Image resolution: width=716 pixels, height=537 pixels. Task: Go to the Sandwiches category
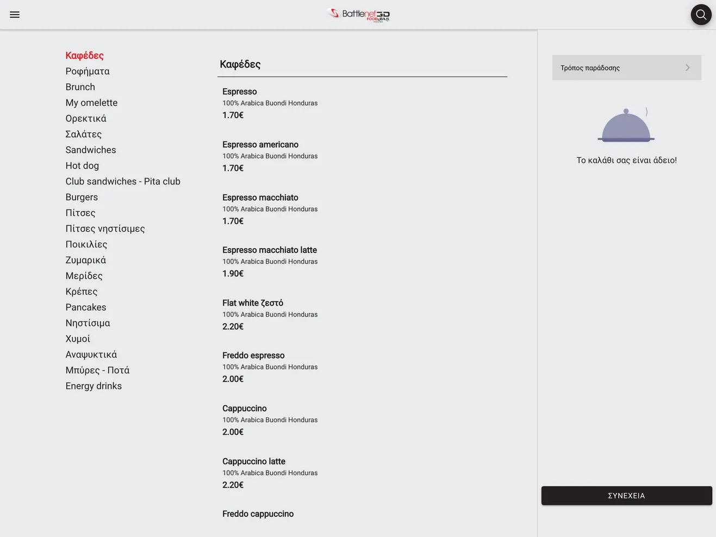click(x=91, y=150)
